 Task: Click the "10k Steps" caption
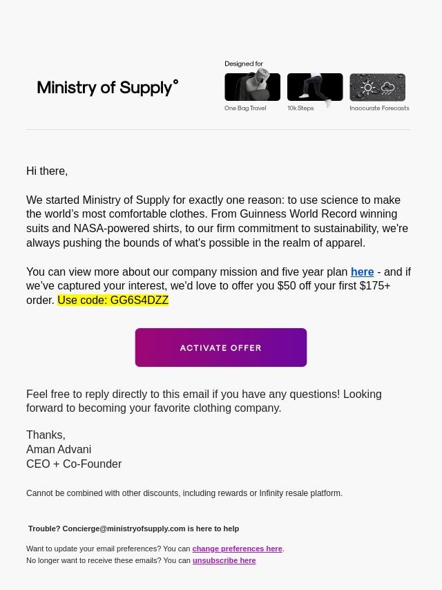300,108
